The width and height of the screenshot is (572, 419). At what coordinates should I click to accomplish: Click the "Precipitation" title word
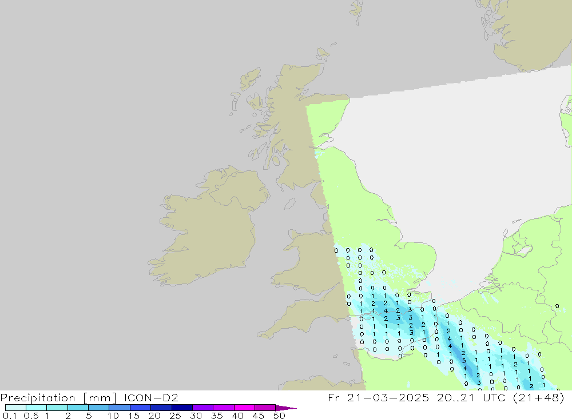pos(38,397)
